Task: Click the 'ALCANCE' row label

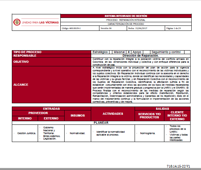Action: 21,85
